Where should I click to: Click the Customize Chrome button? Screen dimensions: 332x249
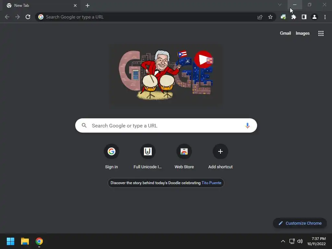coord(300,223)
